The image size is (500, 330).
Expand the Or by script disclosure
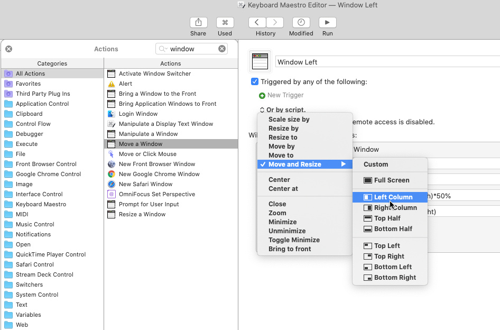(262, 110)
